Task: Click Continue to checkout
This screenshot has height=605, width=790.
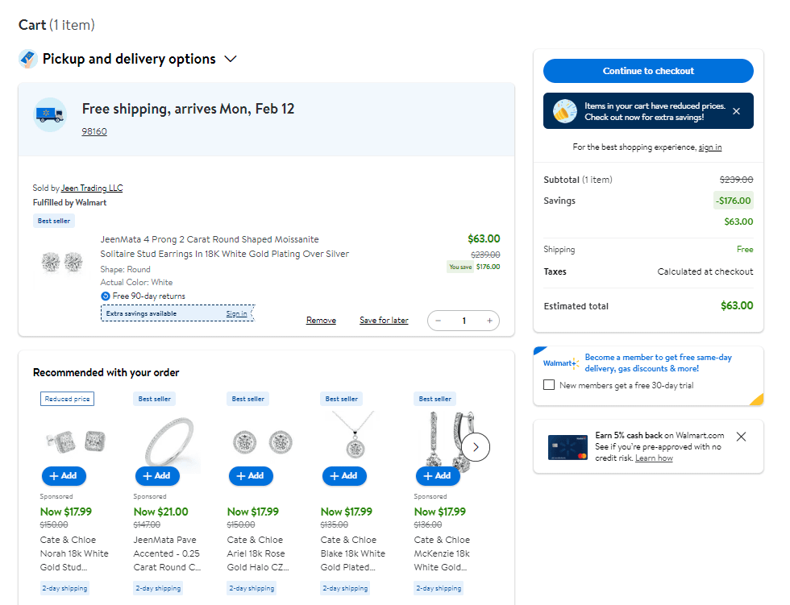Action: pos(648,71)
